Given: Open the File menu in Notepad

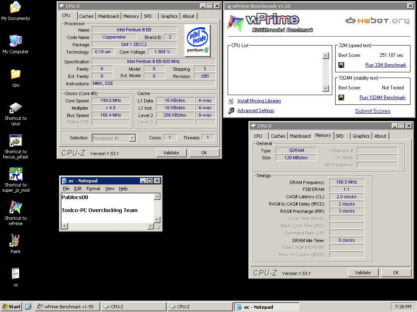Looking at the screenshot, I should point(66,188).
